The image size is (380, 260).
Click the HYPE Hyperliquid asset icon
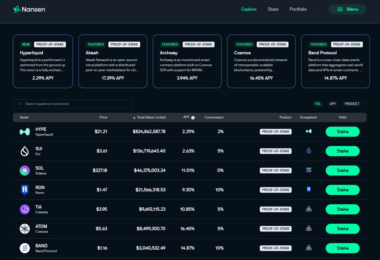(x=25, y=132)
